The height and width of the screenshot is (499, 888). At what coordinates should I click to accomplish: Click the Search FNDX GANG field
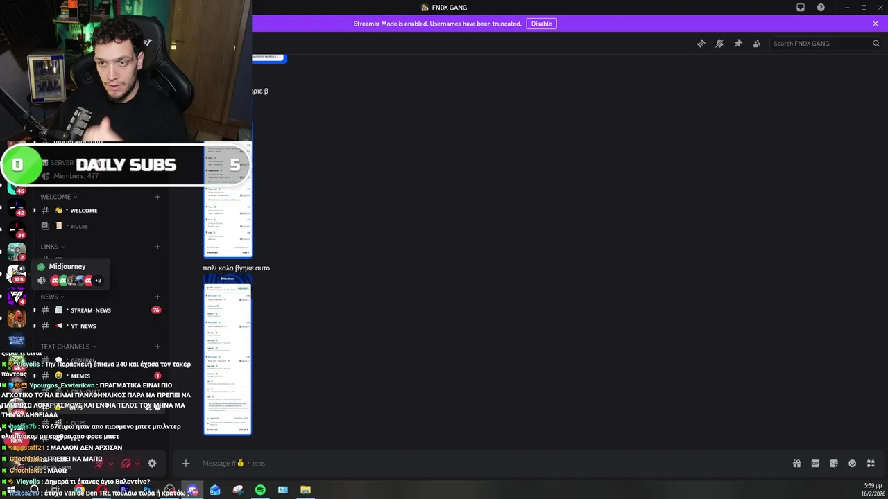pos(826,43)
